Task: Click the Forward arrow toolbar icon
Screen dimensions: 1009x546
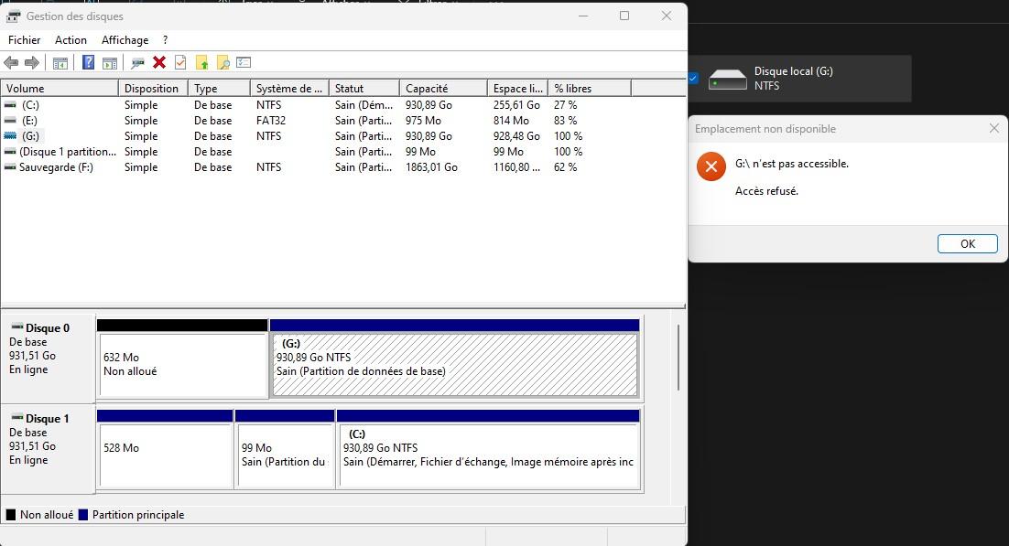Action: coord(31,62)
